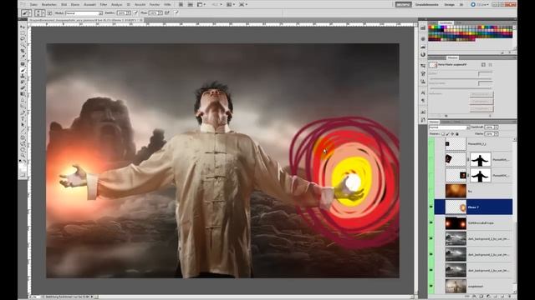The height and width of the screenshot is (300, 535).
Task: Open the Bearbeiten menu
Action: click(49, 5)
